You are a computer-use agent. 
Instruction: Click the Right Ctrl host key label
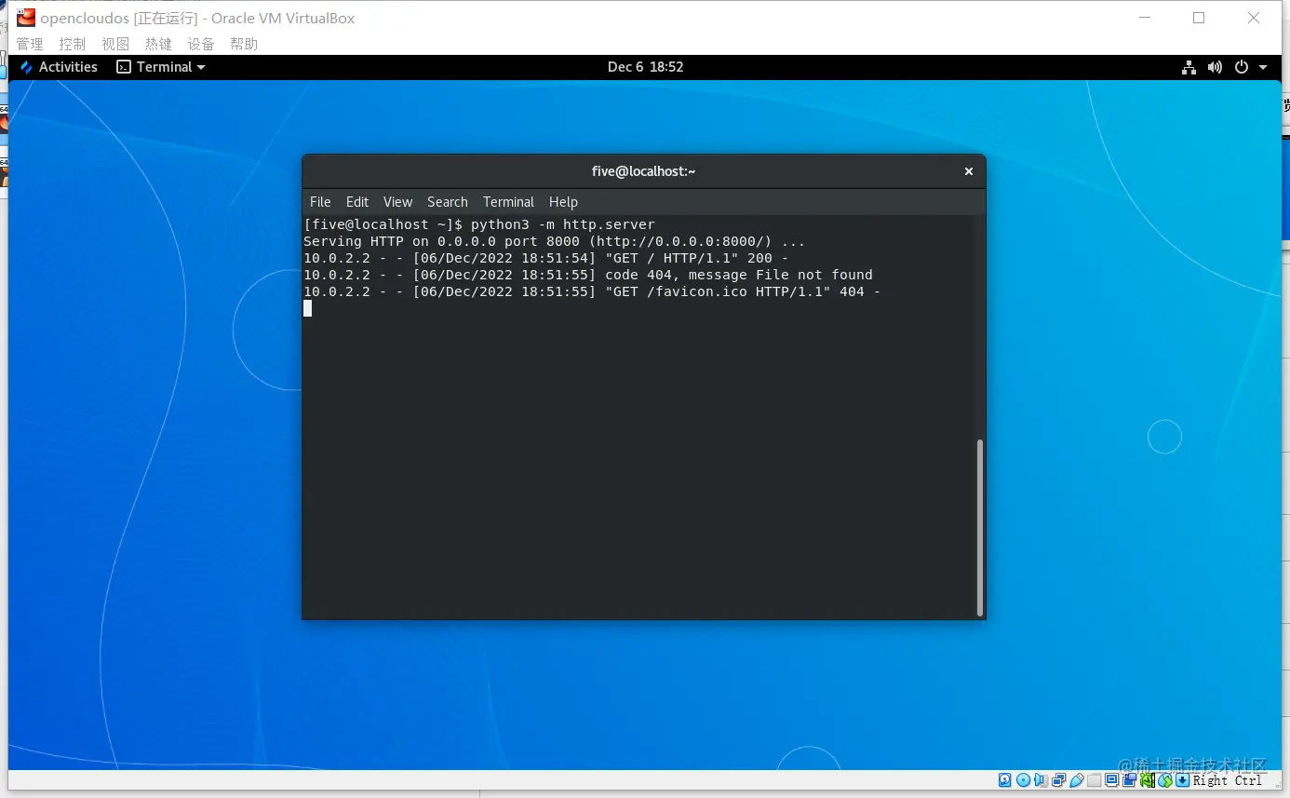pos(1228,780)
